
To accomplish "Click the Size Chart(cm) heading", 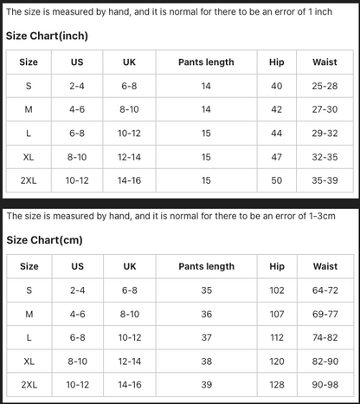I will [x=45, y=240].
